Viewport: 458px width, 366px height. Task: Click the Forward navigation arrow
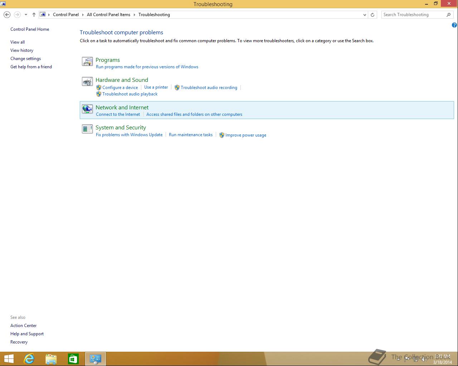click(x=17, y=15)
